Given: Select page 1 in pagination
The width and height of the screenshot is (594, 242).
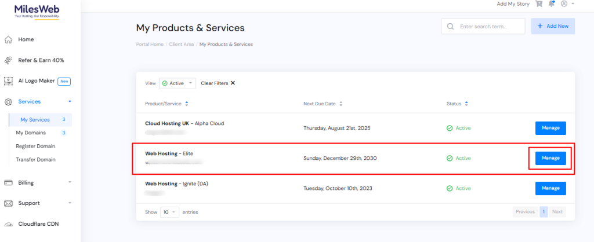Looking at the screenshot, I should pos(544,212).
